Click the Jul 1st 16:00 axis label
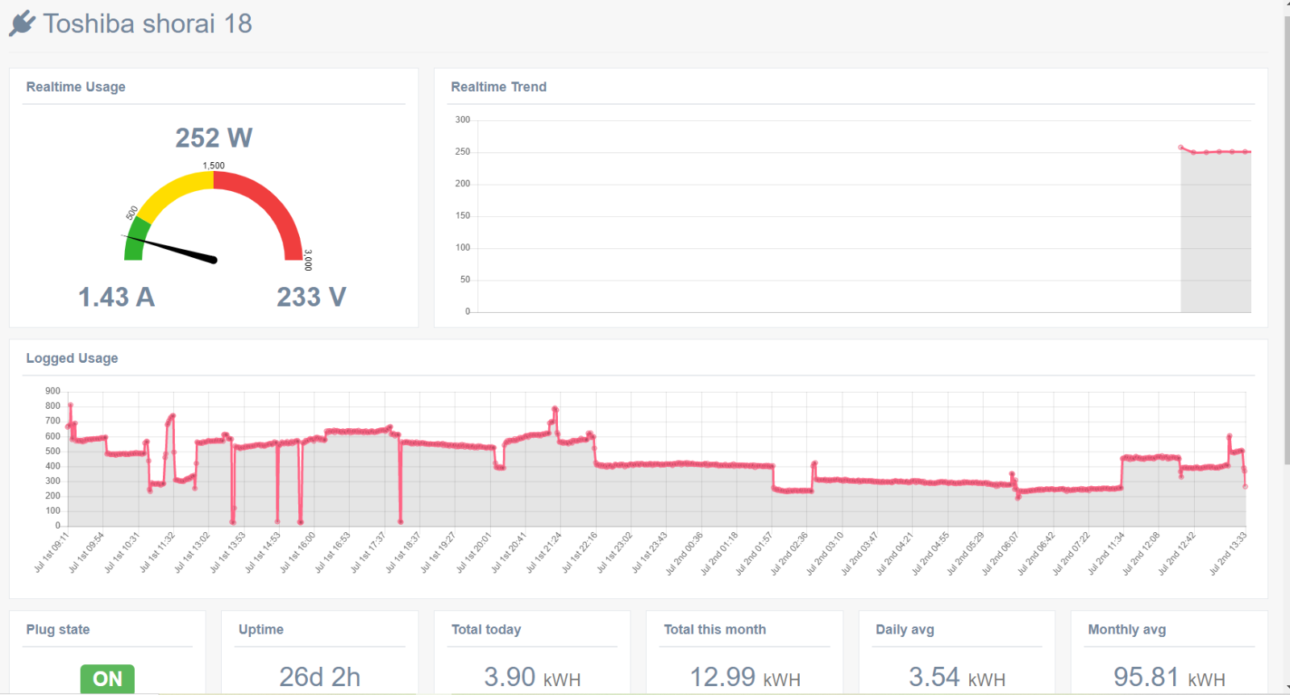 pos(298,552)
